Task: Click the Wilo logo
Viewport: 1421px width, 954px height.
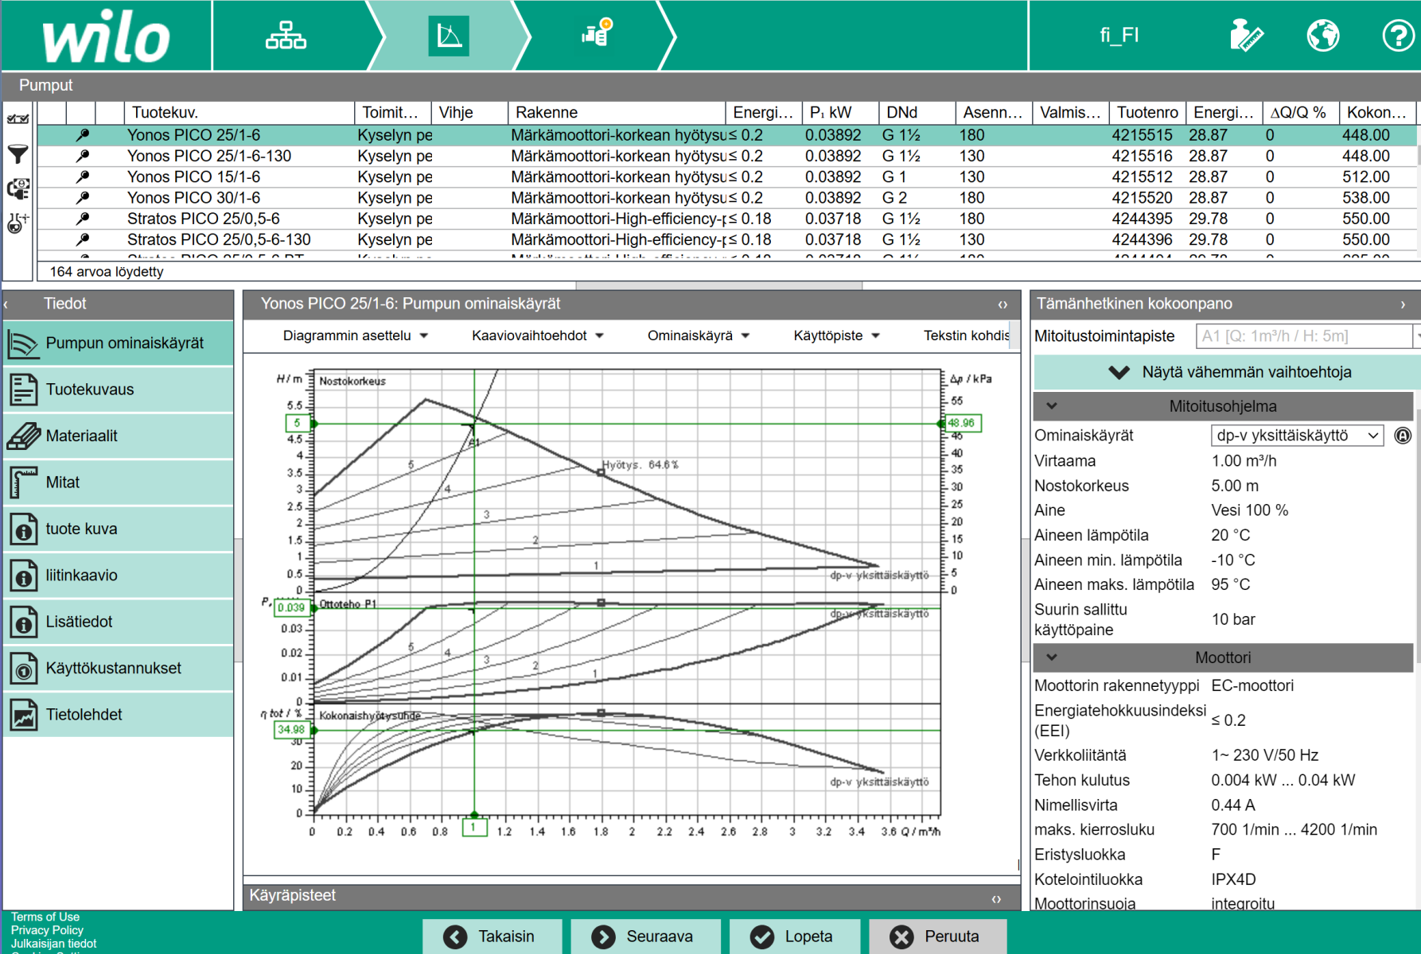Action: (106, 37)
